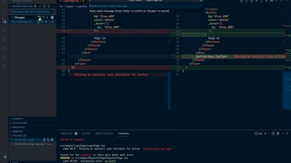Click the 'keywords' link in terminal

click(x=86, y=155)
